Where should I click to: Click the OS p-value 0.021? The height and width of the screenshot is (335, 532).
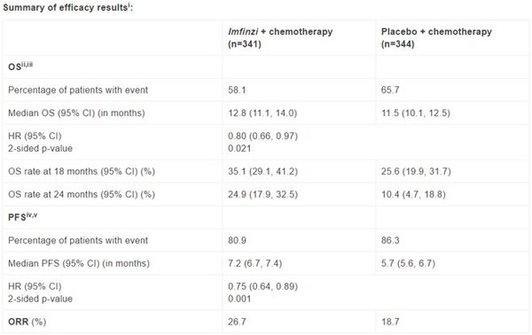pos(239,149)
